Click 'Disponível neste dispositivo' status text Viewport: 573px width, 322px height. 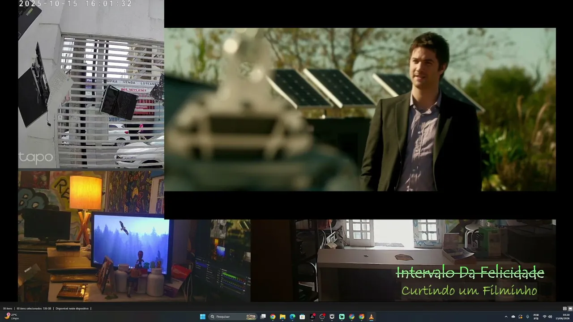click(x=72, y=309)
